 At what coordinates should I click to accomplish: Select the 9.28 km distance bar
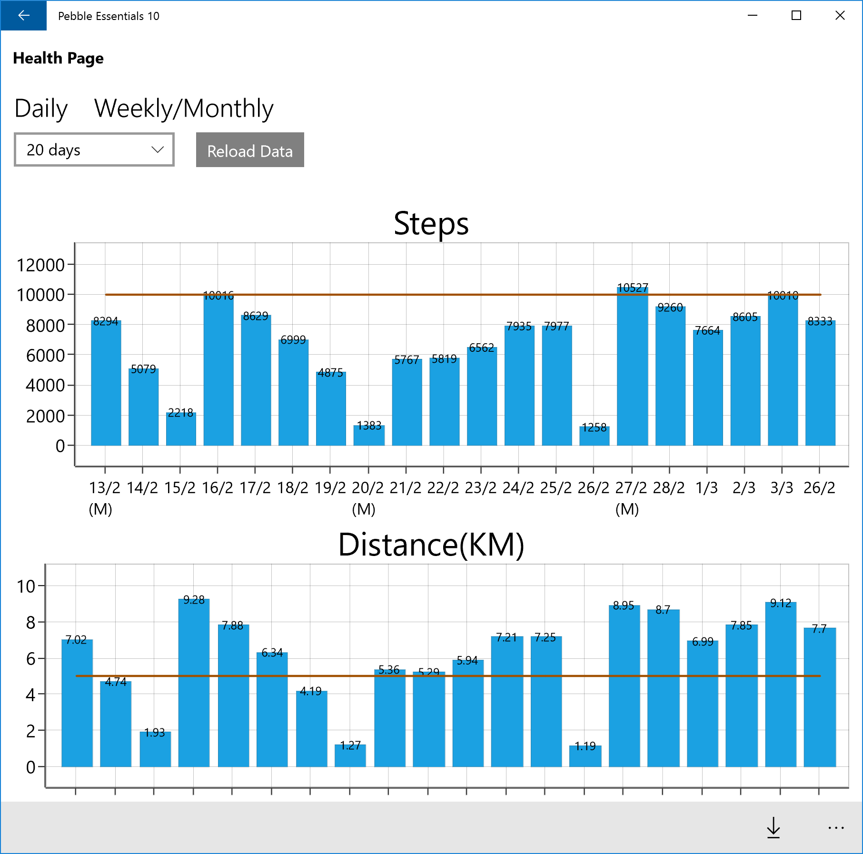point(194,683)
